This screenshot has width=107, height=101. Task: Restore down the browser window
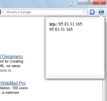coord(89,3)
